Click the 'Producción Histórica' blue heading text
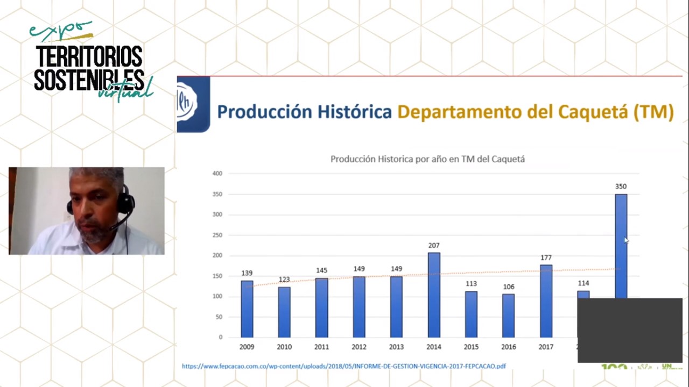Image resolution: width=689 pixels, height=387 pixels. click(x=304, y=112)
